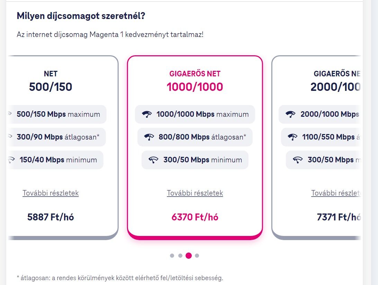Screen dimensions: 378x285
Task: Click speedometer icon beside 1000/1000 Mbps maximum
Action: pos(147,114)
